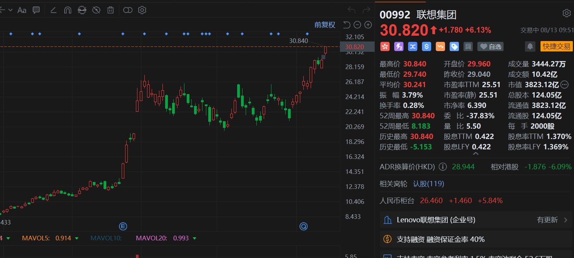Click the blue dollar sign icon
574x258 pixels.
(426, 46)
